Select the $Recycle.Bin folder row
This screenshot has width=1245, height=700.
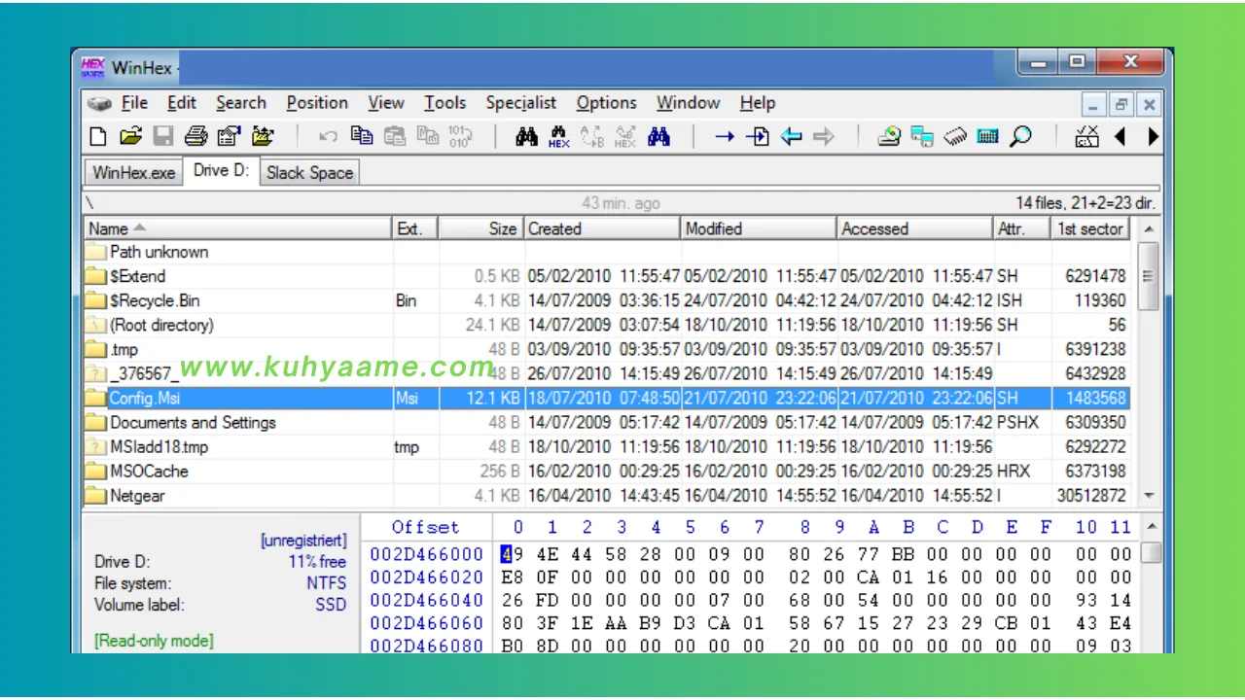[x=607, y=300]
